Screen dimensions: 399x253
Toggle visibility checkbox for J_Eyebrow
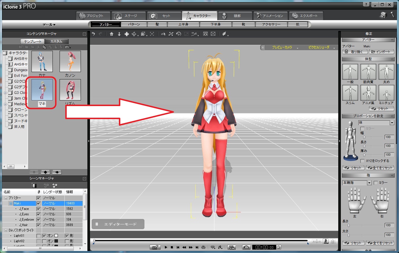click(39, 220)
